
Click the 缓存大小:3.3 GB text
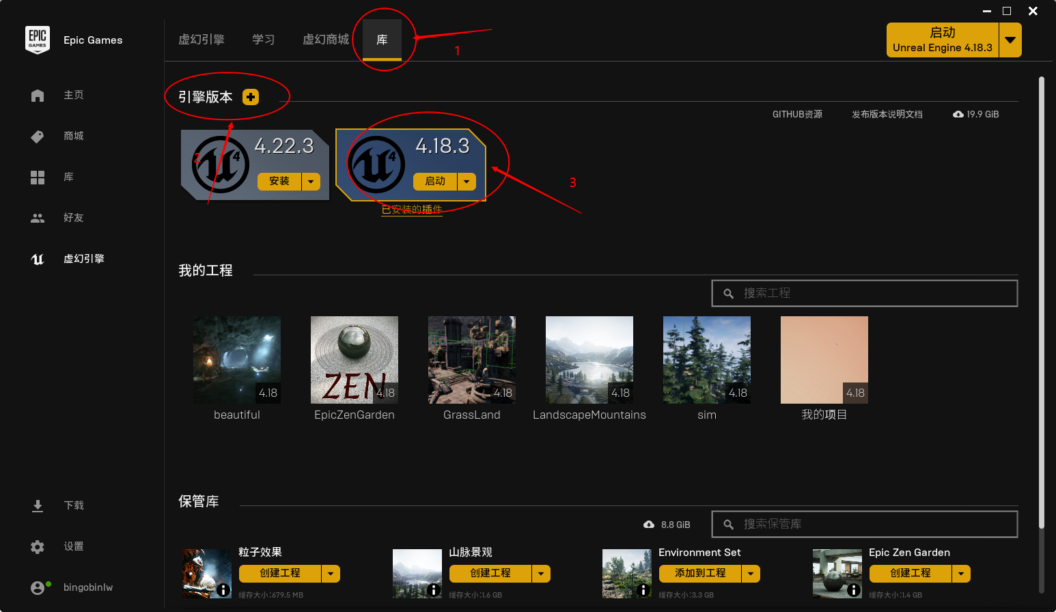pyautogui.click(x=686, y=595)
